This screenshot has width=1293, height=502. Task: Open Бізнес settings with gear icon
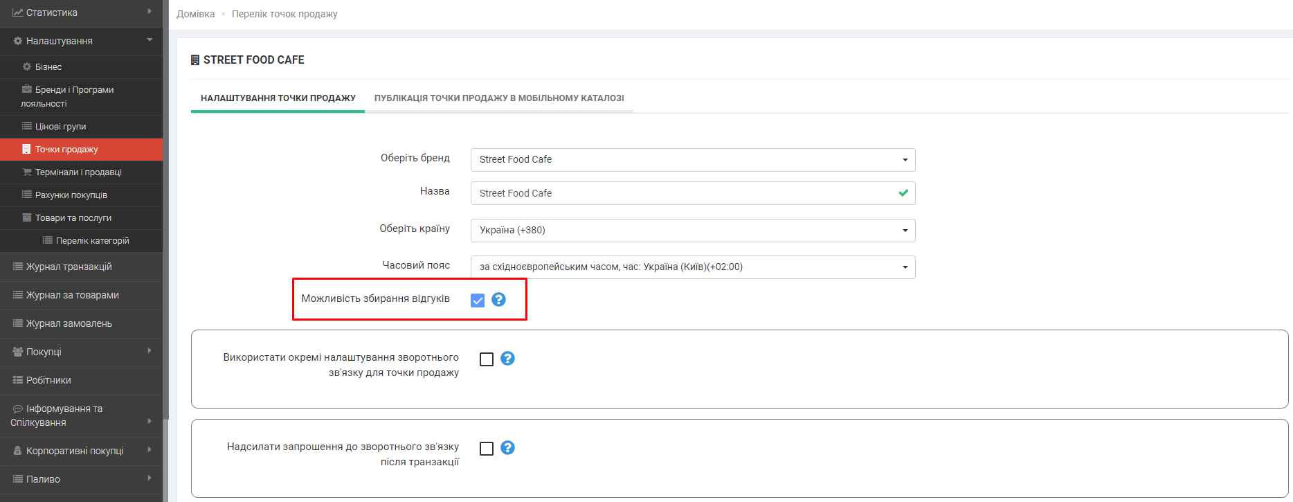pyautogui.click(x=48, y=67)
